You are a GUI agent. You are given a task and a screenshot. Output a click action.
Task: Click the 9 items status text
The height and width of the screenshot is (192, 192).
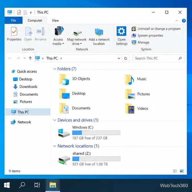tap(14, 171)
